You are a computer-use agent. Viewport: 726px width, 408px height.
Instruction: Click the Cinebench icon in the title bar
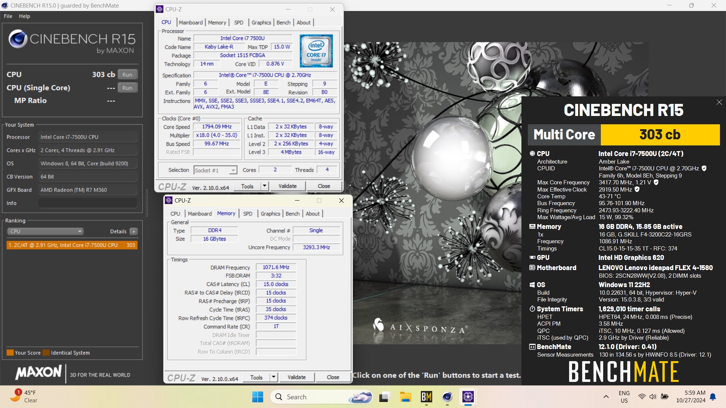tap(5, 6)
